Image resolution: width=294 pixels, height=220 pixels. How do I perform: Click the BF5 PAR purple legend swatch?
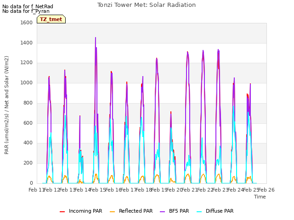pyautogui.click(x=162, y=212)
